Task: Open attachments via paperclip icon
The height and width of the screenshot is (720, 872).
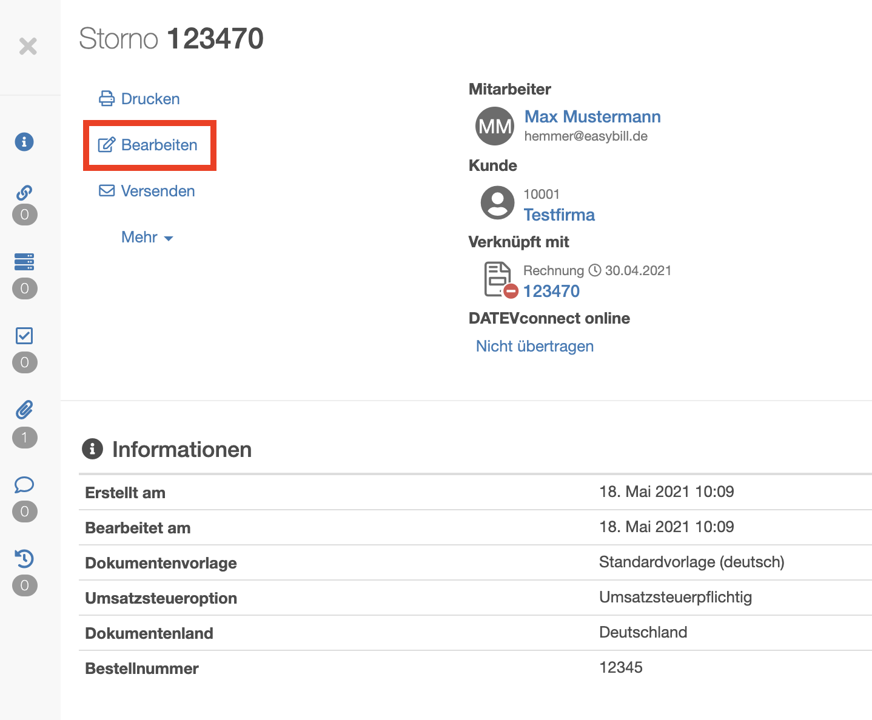Action: pos(24,410)
